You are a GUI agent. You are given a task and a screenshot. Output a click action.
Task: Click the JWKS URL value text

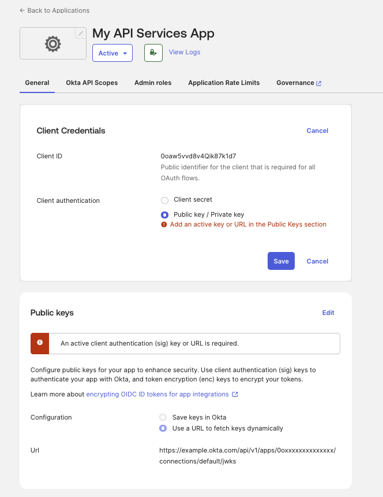pyautogui.click(x=247, y=455)
